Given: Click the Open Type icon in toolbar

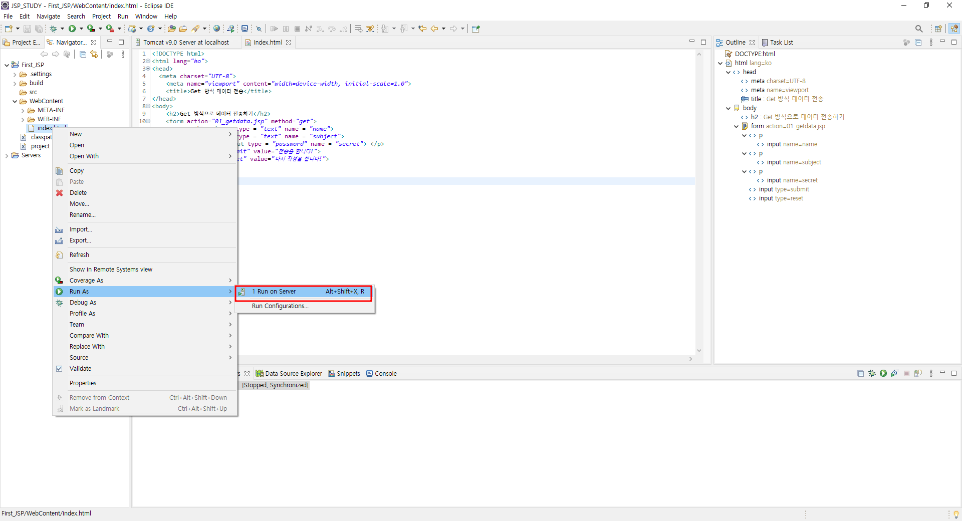Looking at the screenshot, I should (x=171, y=29).
